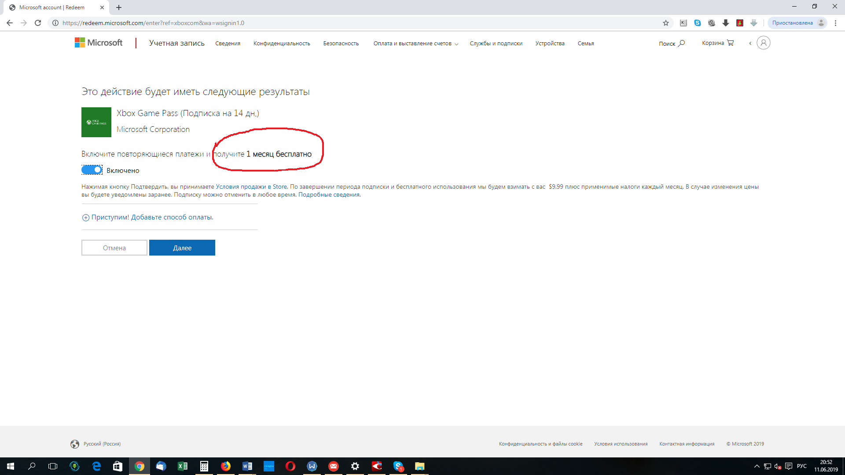Open a new browser tab
845x475 pixels.
pos(119,7)
